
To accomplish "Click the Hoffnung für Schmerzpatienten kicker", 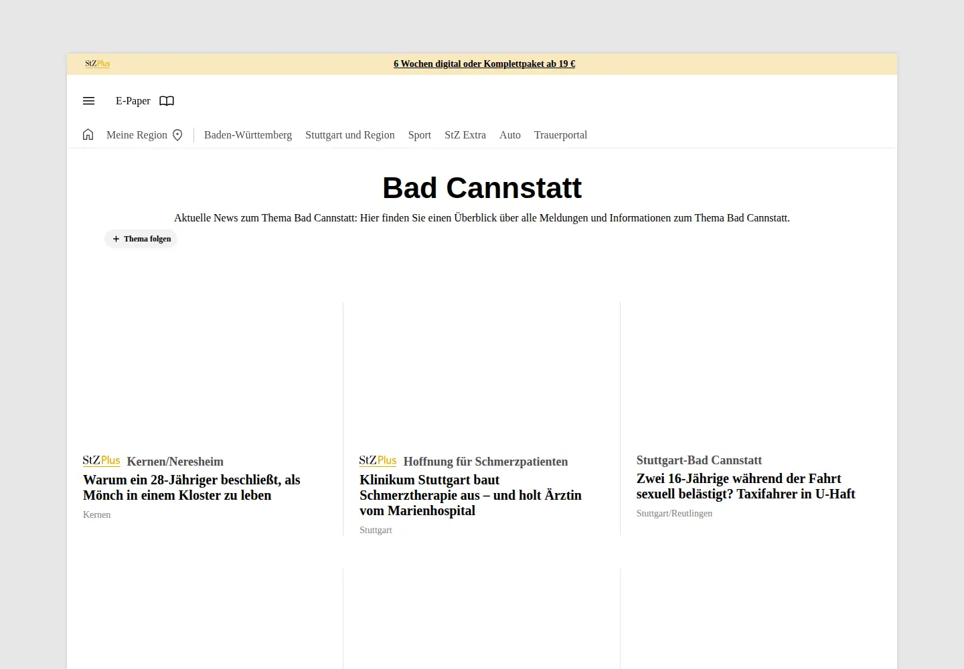I will click(485, 462).
